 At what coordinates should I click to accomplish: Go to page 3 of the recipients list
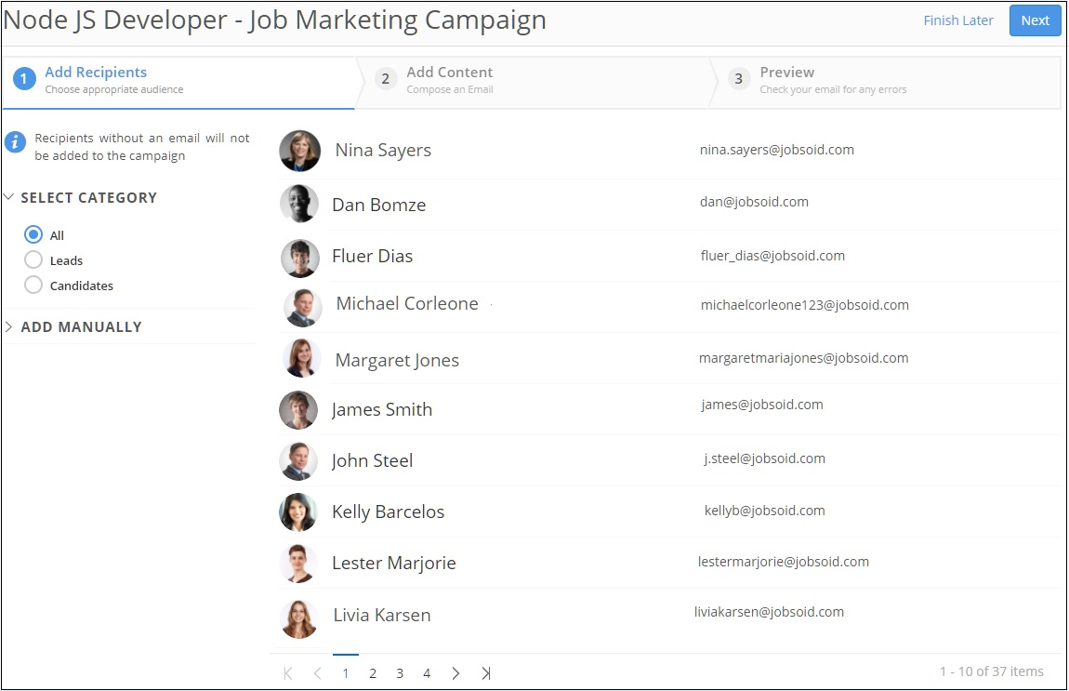(400, 673)
